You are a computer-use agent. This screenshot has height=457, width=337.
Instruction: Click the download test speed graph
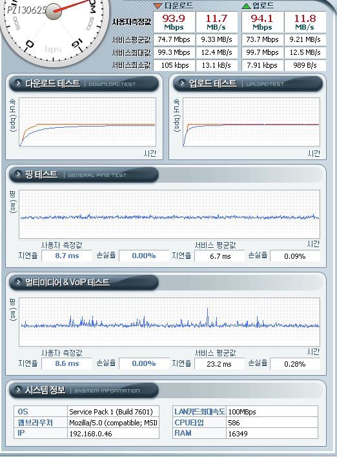87,122
